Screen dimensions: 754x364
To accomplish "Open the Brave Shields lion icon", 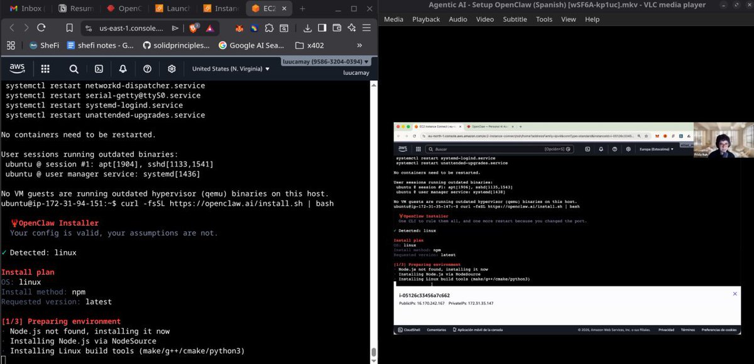I will pos(194,28).
